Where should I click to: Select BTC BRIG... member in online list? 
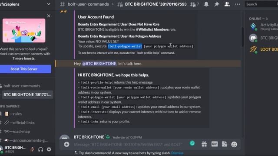click(x=264, y=38)
